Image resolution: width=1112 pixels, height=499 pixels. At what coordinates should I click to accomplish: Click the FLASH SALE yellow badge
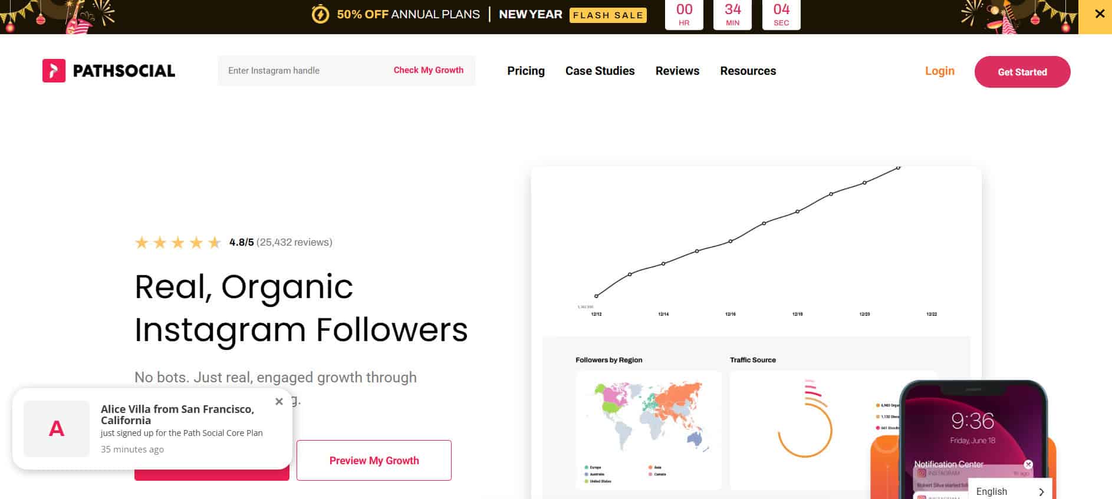pyautogui.click(x=607, y=15)
